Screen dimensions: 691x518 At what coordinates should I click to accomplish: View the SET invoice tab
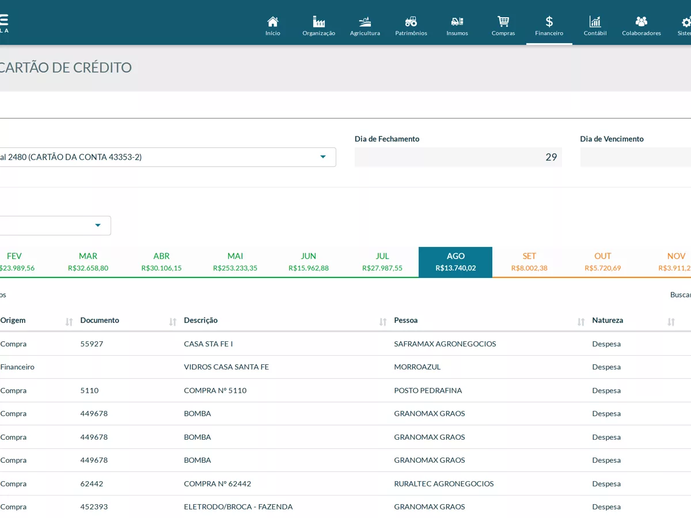[529, 262]
